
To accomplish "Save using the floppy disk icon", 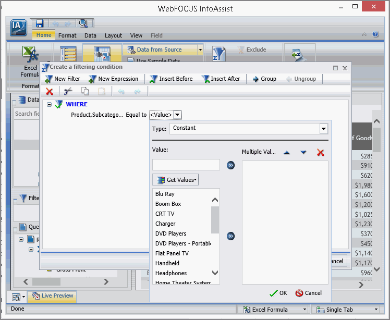I will pyautogui.click(x=40, y=23).
